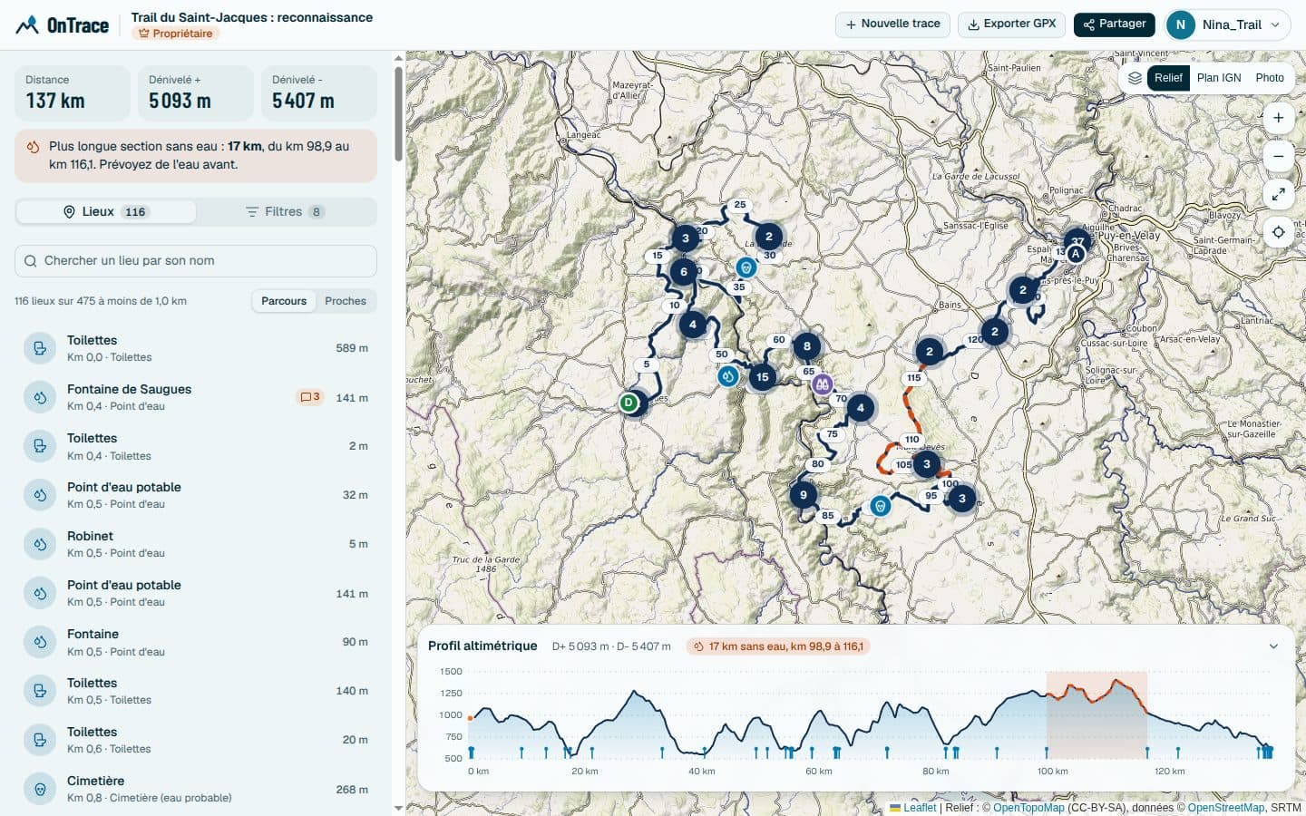Select the Fontaine row at 90 m
1306x816 pixels.
196,642
